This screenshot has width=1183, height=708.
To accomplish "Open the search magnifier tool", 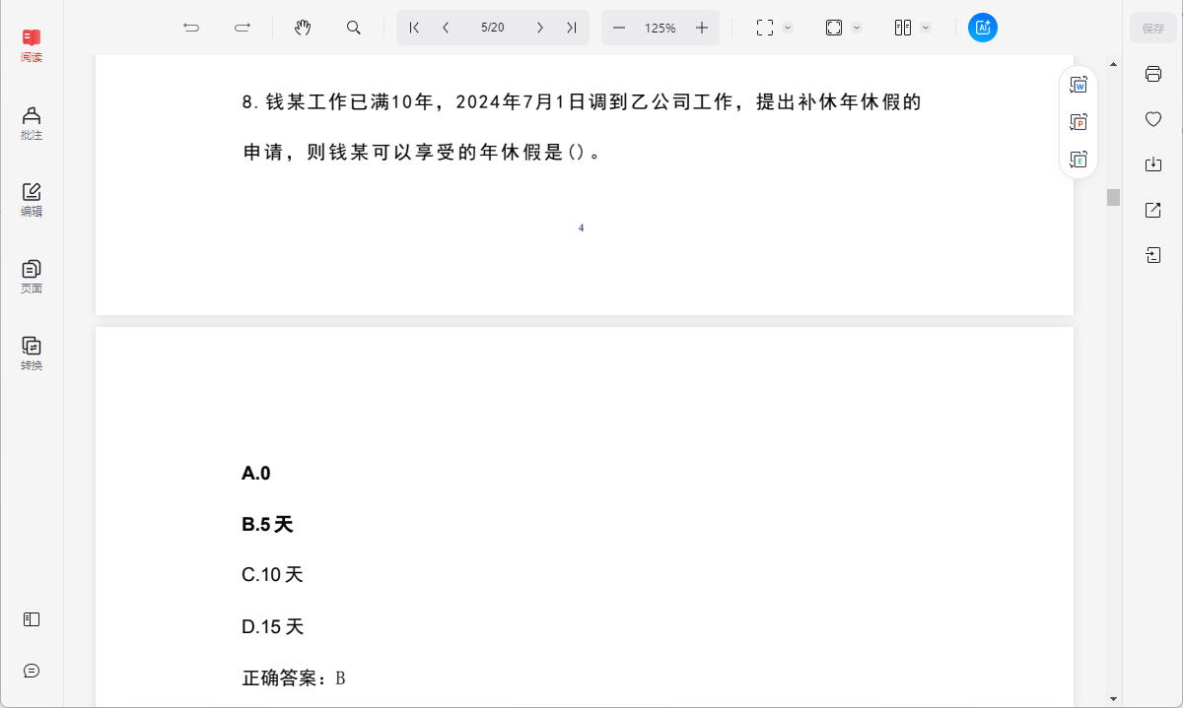I will 354,28.
